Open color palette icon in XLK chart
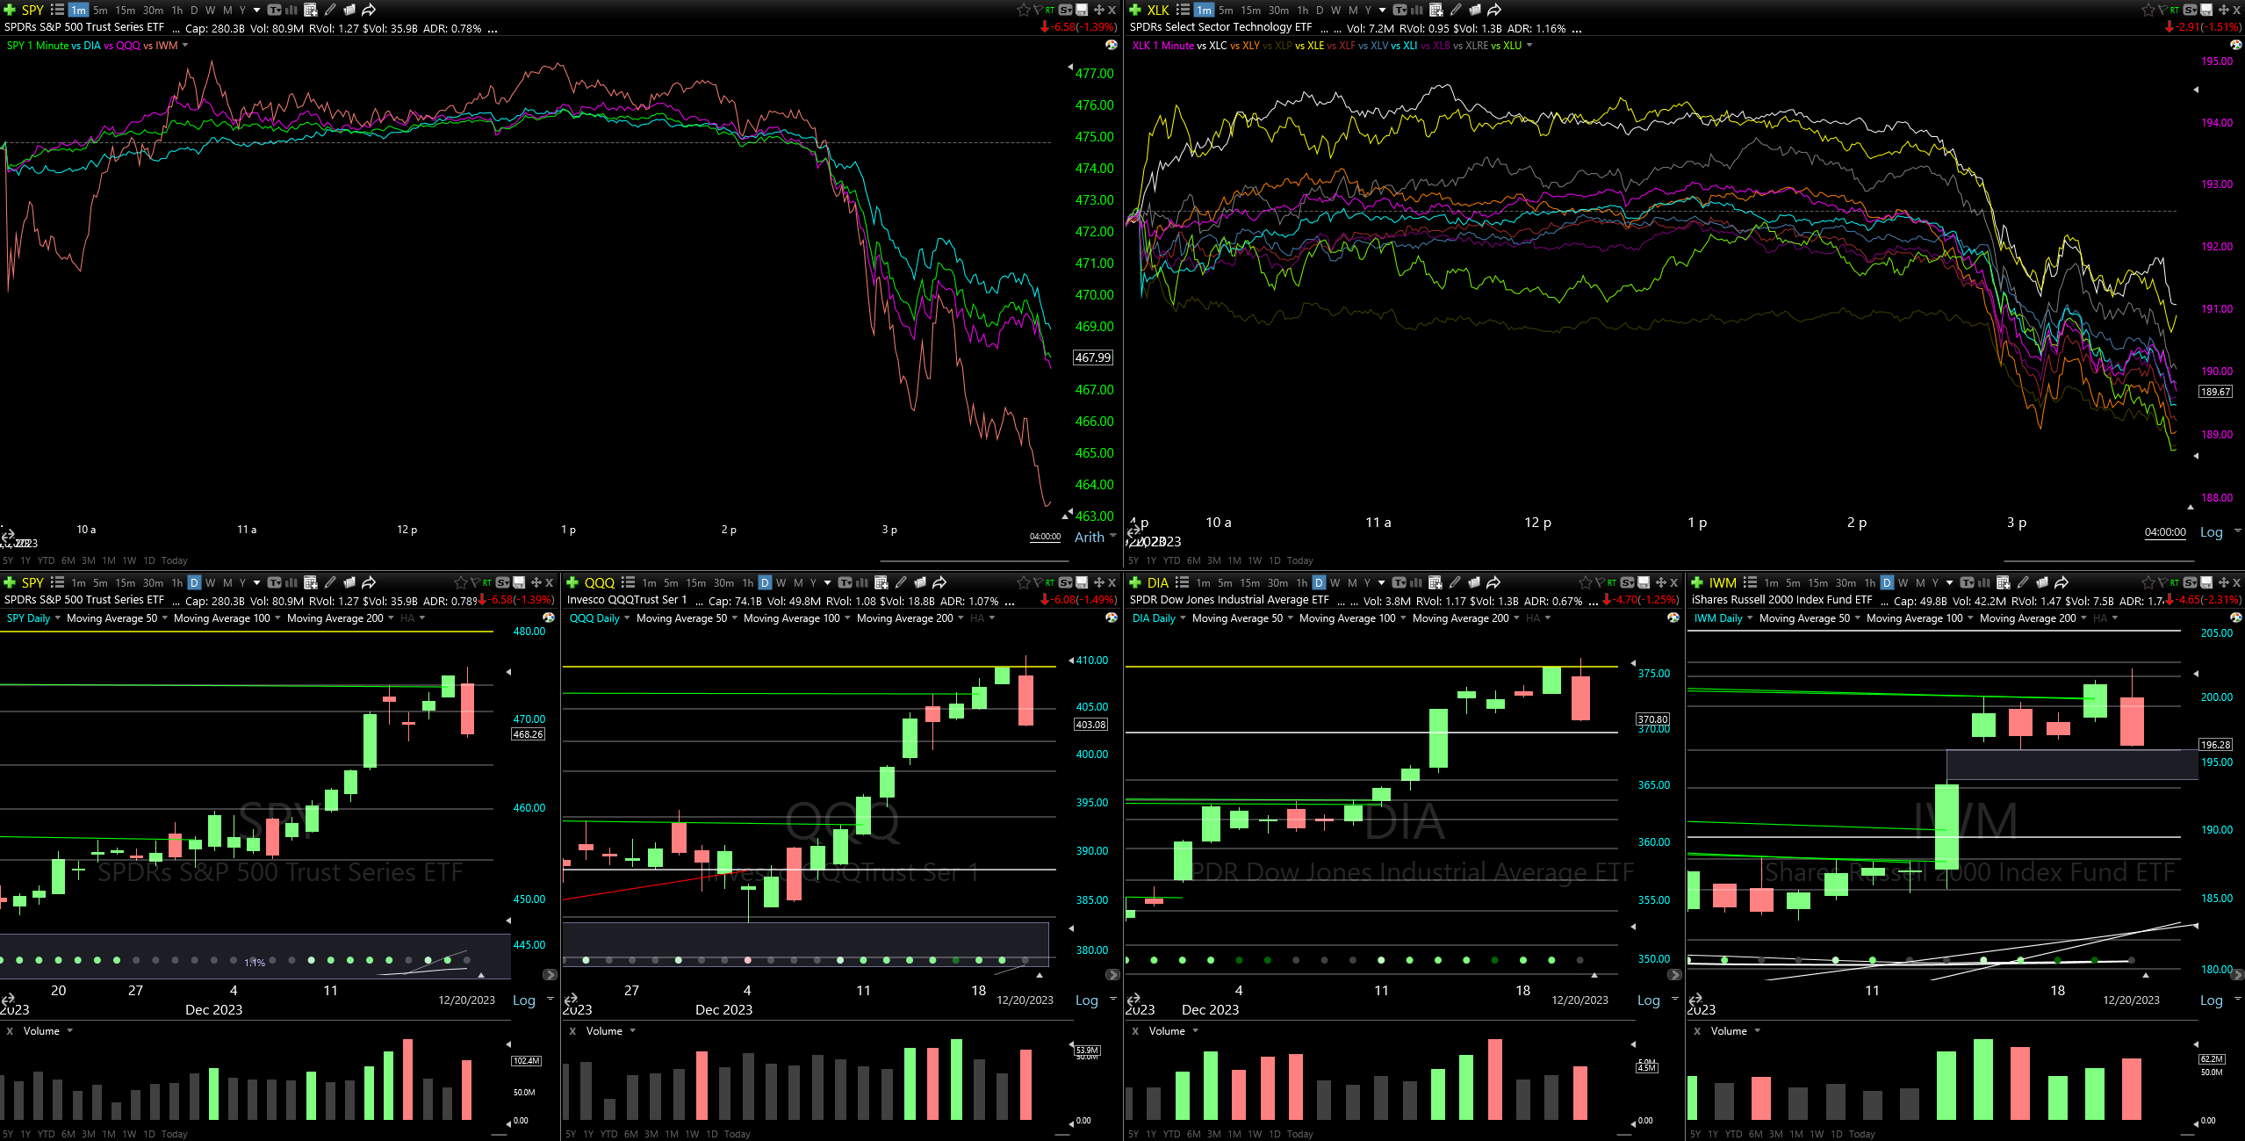The image size is (2245, 1141). coord(2235,45)
